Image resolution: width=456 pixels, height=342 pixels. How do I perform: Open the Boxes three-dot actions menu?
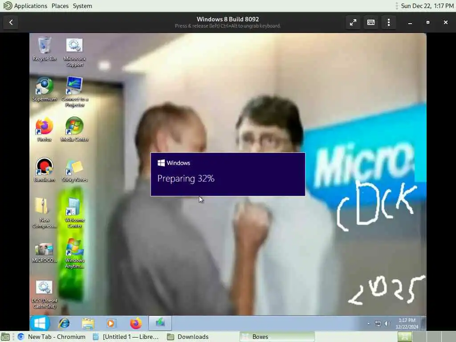pos(389,22)
